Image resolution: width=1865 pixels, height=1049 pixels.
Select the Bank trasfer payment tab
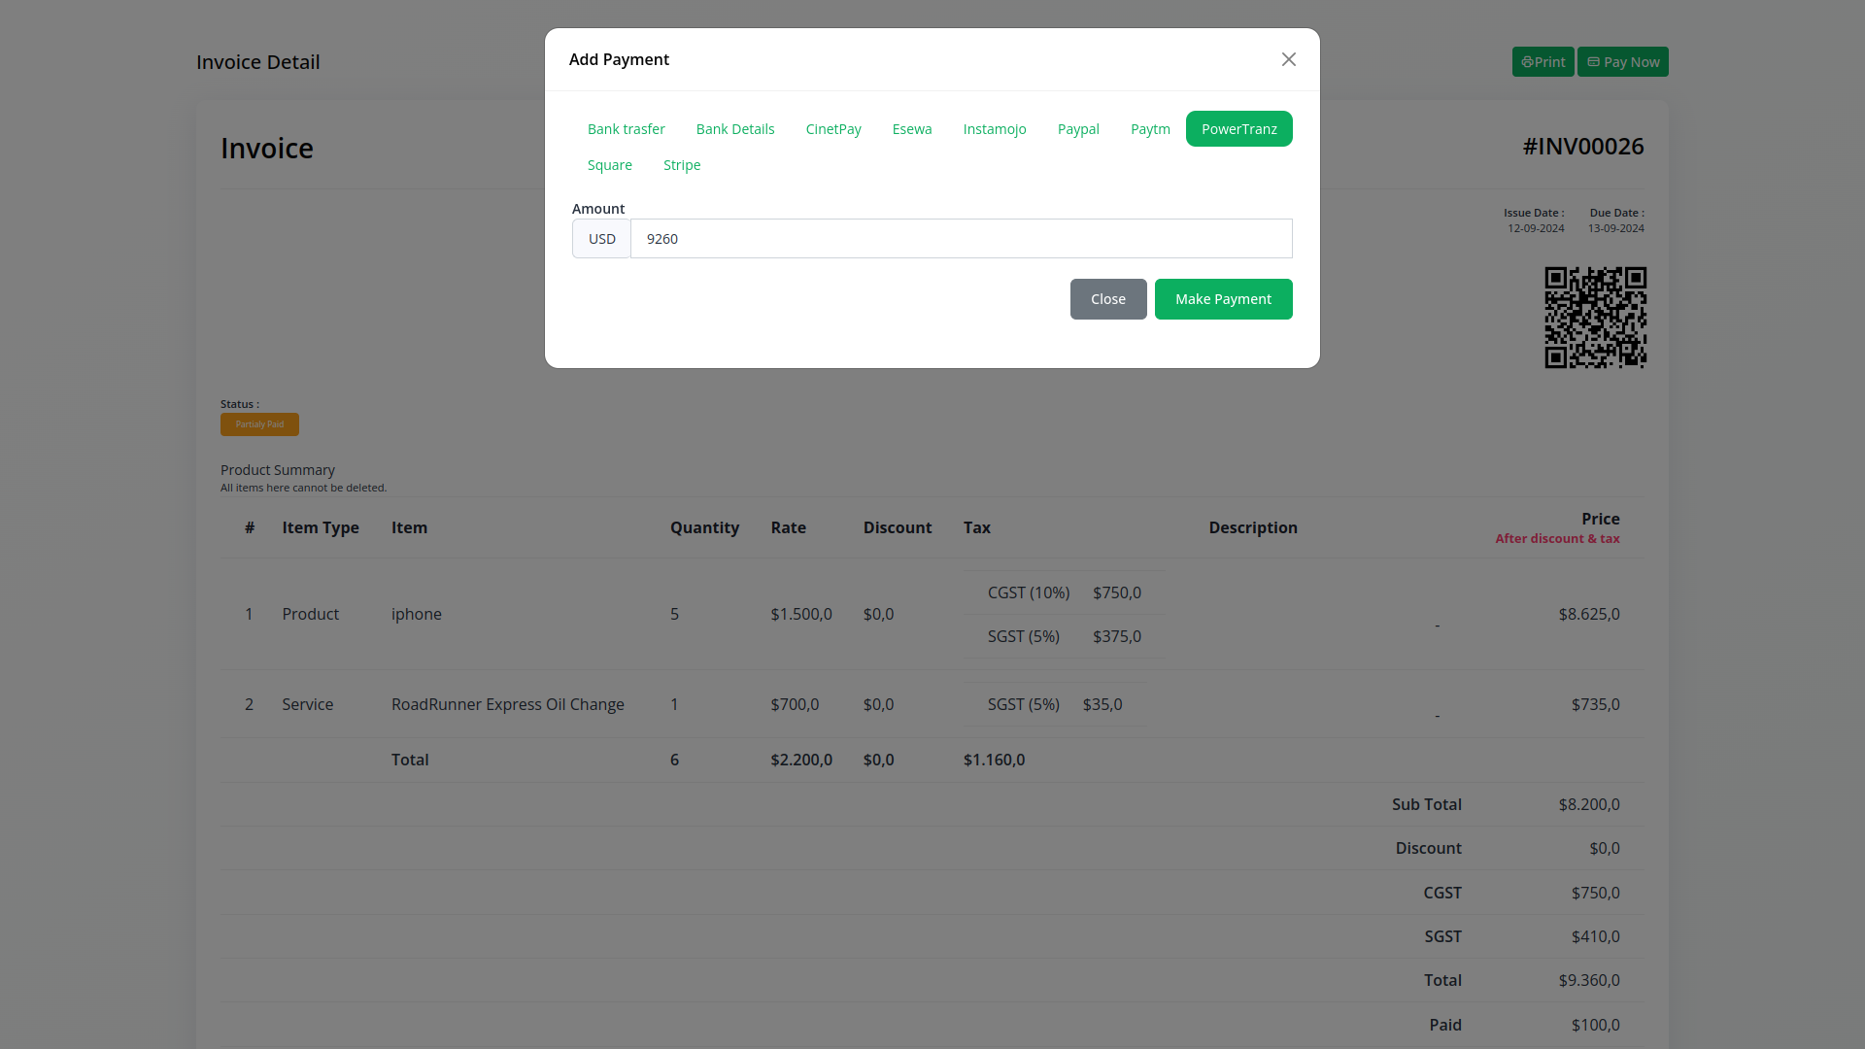[626, 129]
